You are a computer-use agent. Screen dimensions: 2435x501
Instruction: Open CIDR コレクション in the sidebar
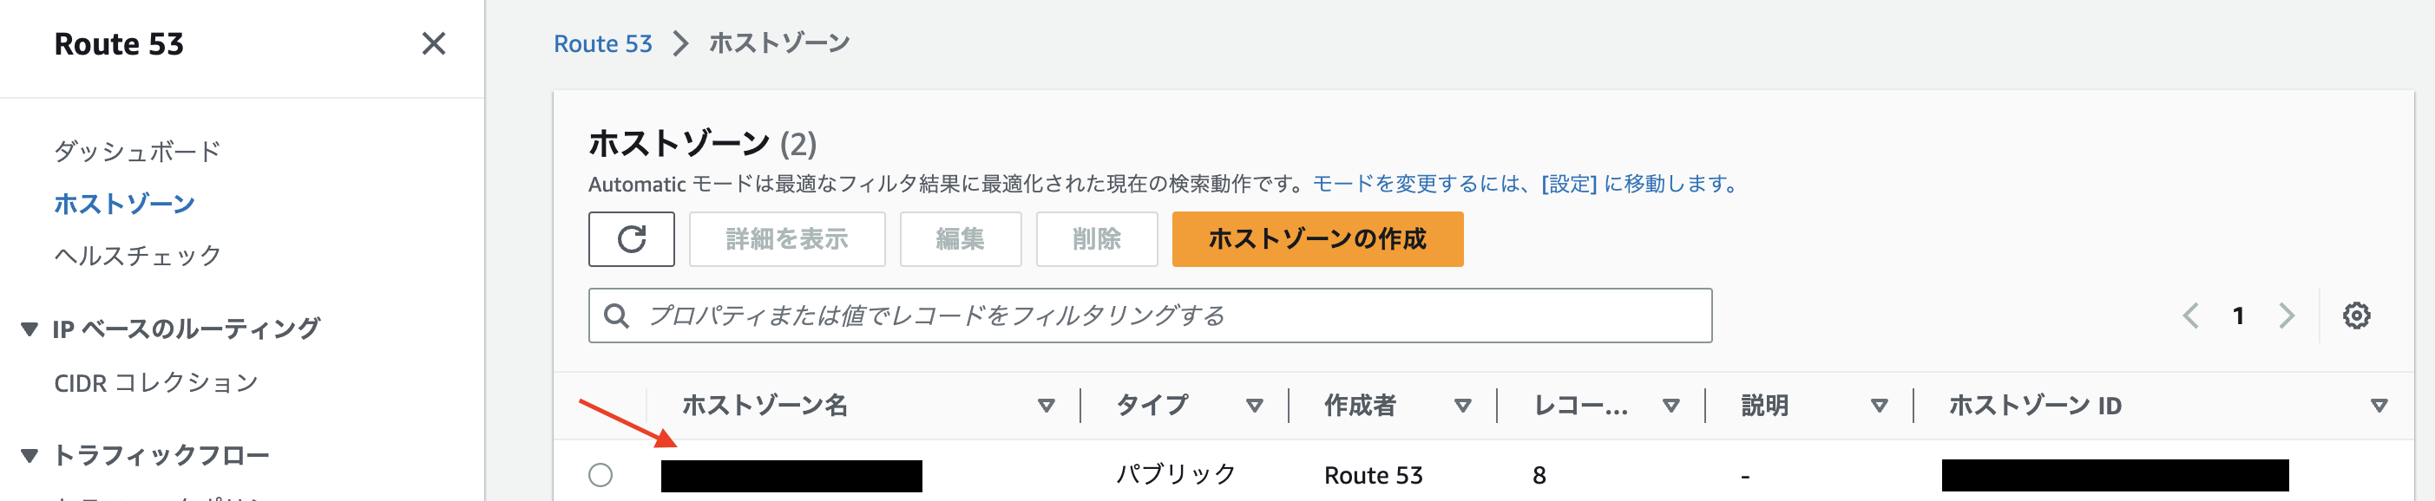[x=156, y=382]
